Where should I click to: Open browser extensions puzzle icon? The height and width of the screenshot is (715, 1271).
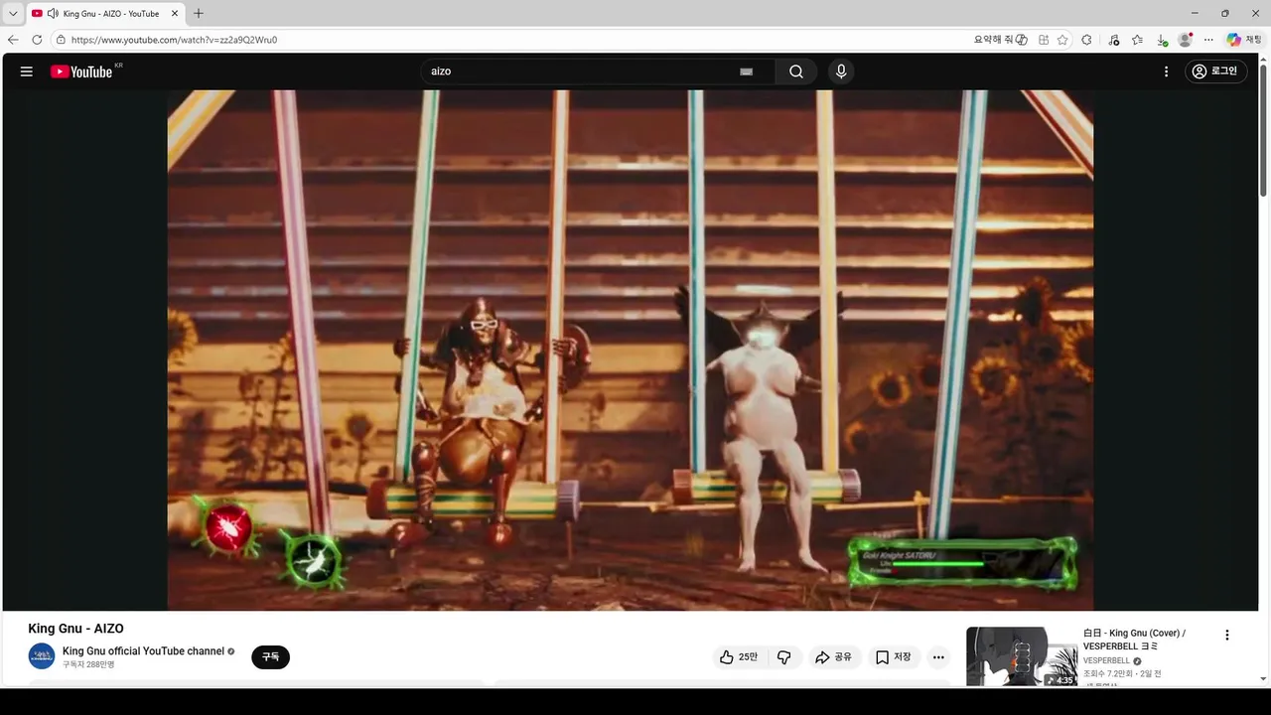[1086, 40]
